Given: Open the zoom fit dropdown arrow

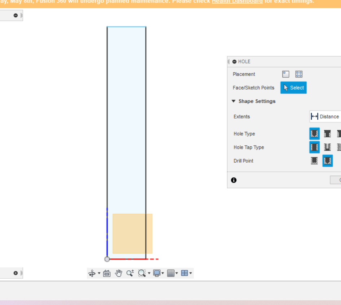Looking at the screenshot, I should tap(149, 273).
